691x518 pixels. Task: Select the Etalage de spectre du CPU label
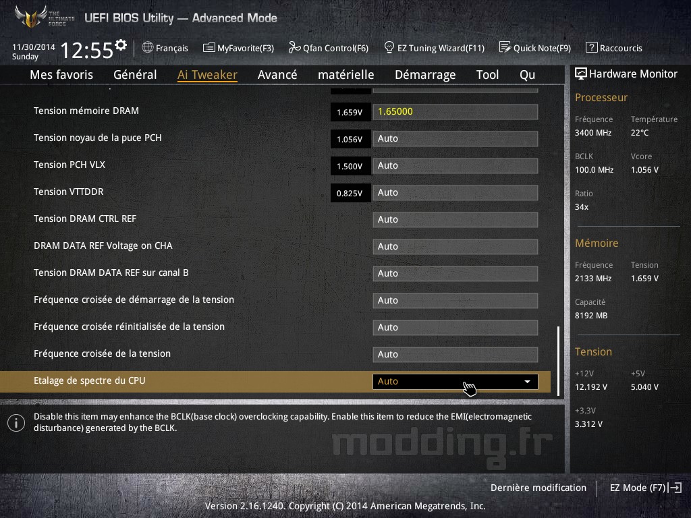click(90, 380)
